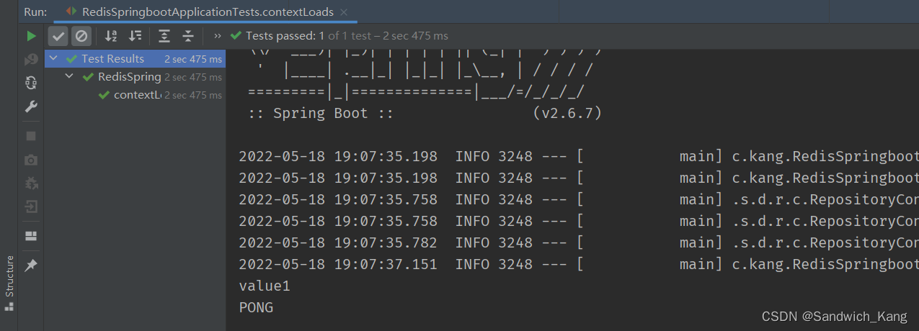Click the Tests passed status text
This screenshot has height=331, width=919.
click(347, 35)
